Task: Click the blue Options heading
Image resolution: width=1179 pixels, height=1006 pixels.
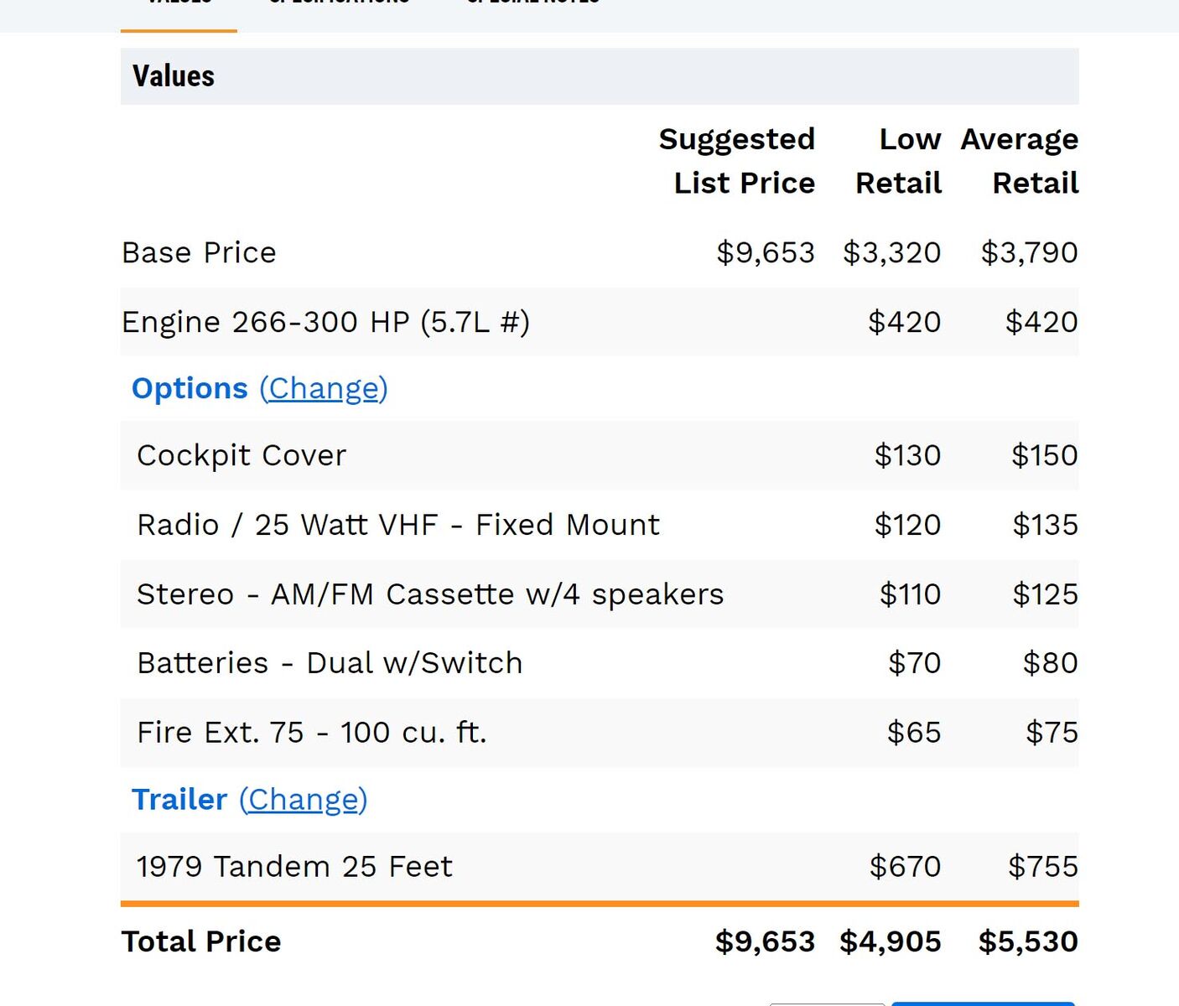Action: click(x=190, y=389)
